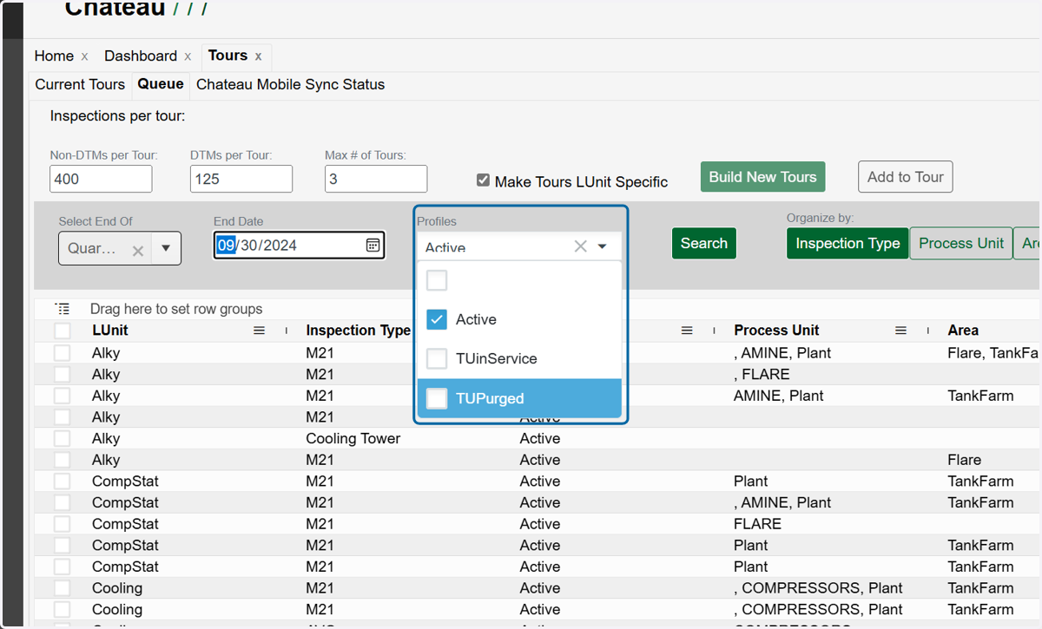Click the first CompStat LUnit cell

125,482
